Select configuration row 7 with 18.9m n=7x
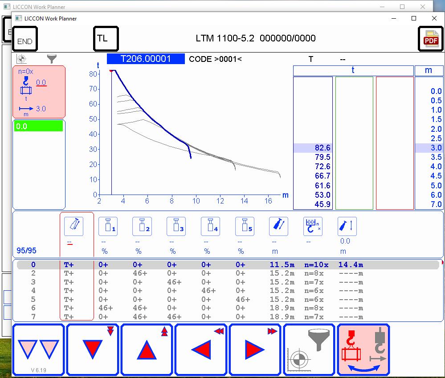The height and width of the screenshot is (378, 445). 228,317
